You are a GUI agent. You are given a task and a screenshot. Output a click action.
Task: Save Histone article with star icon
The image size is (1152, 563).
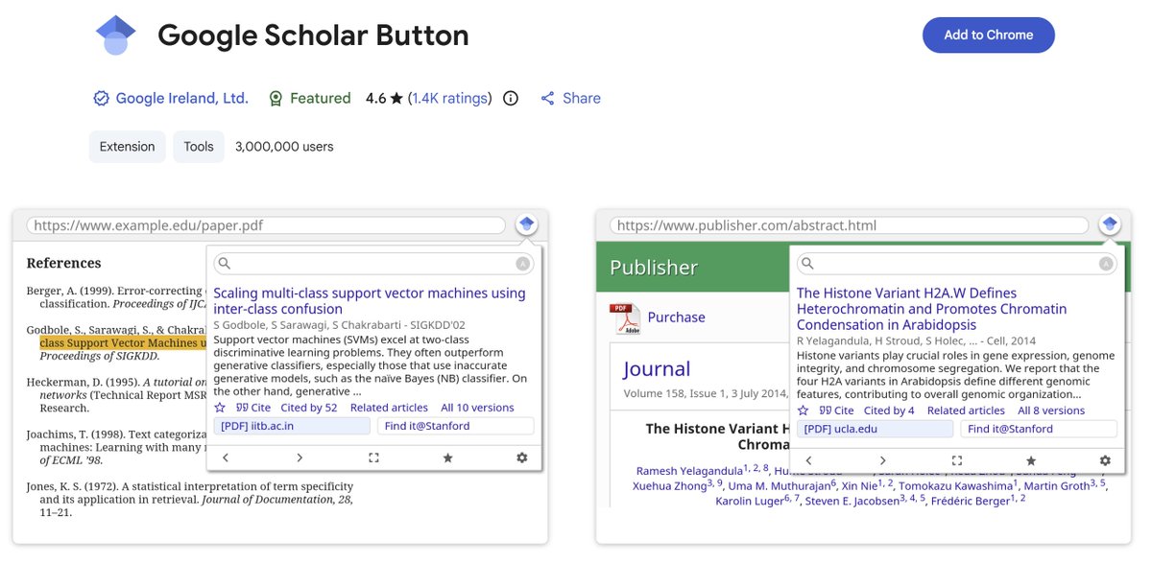pos(804,411)
